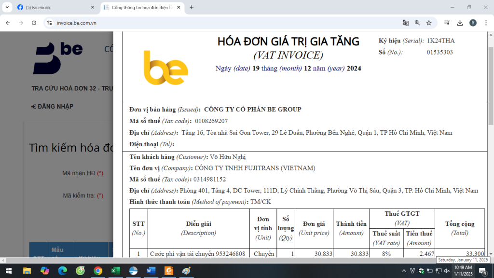Translate this page icon
The width and height of the screenshot is (494, 278).
(x=405, y=23)
